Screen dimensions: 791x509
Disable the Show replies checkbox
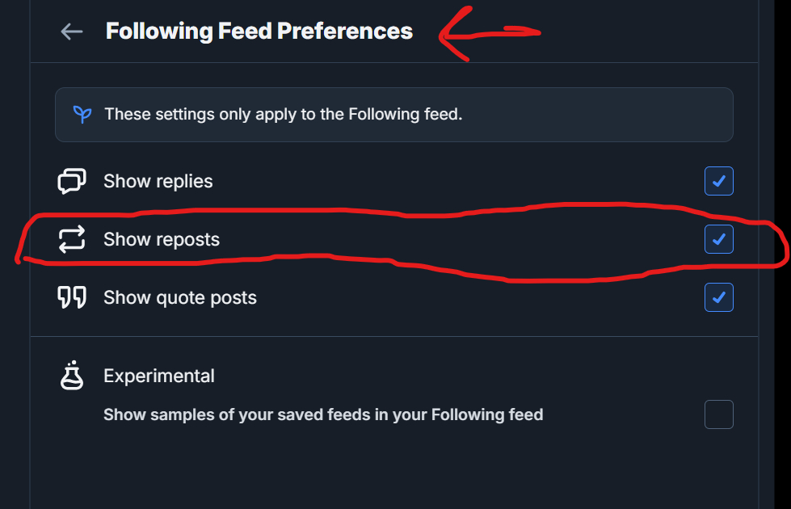click(718, 181)
